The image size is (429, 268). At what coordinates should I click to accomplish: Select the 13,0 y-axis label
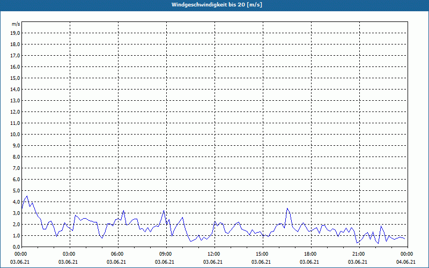(x=15, y=100)
